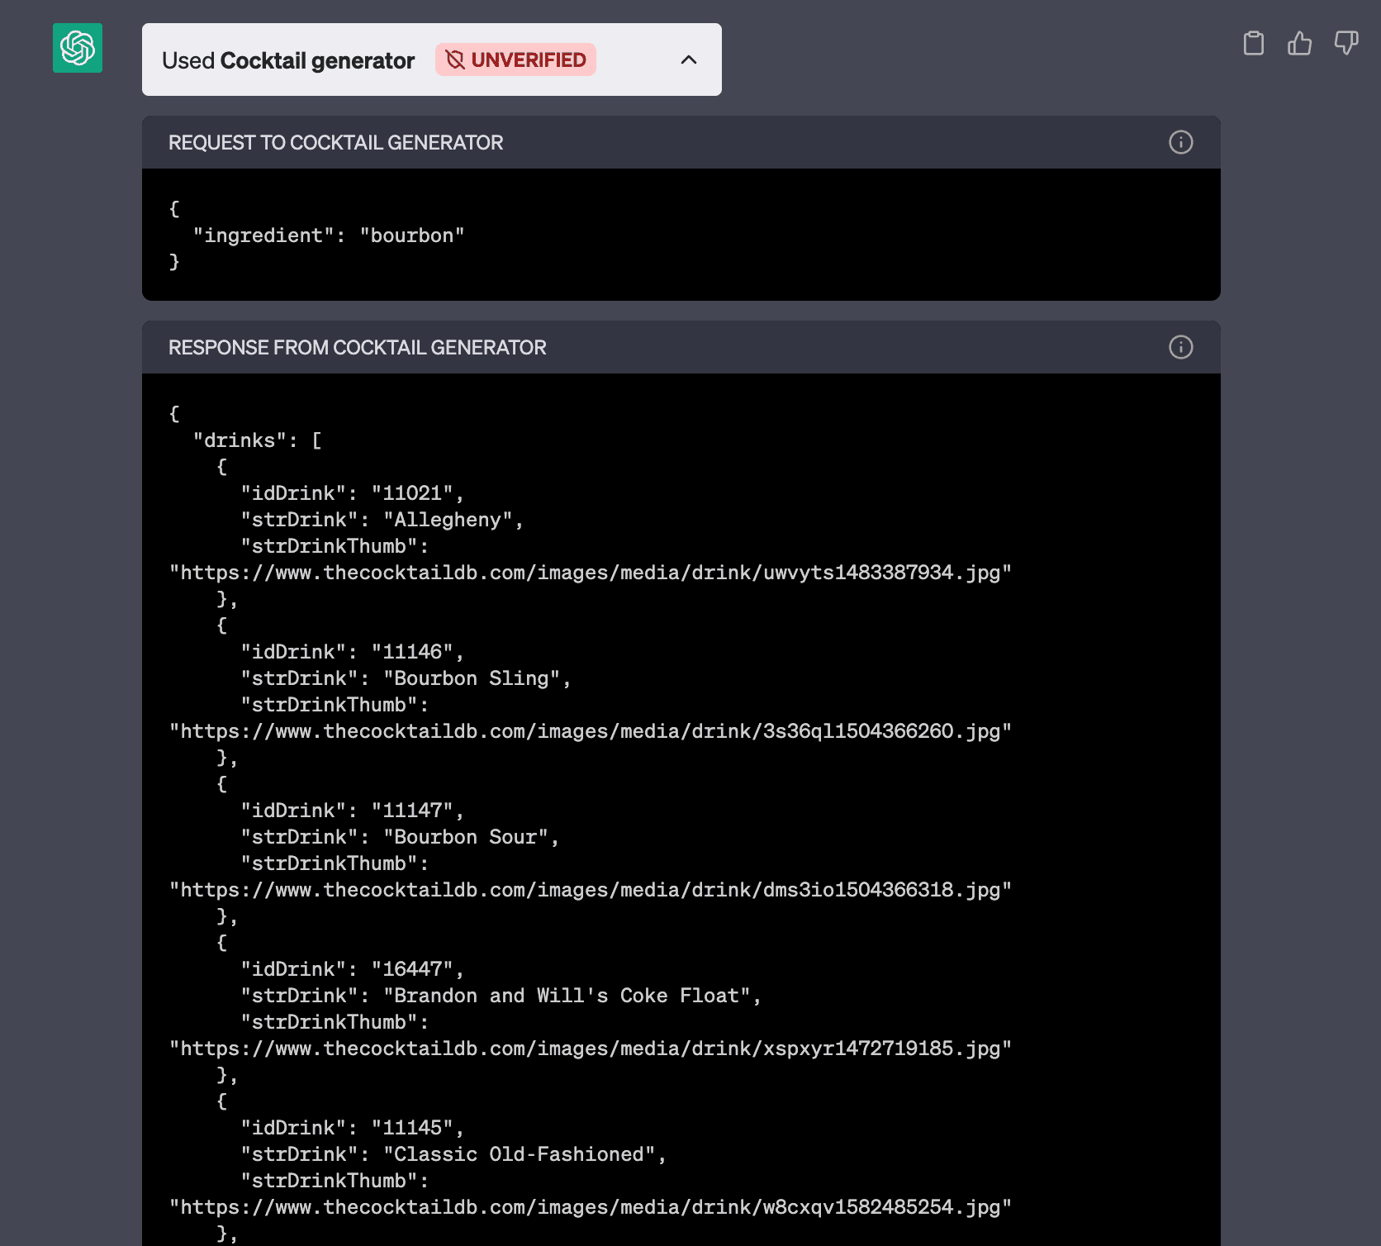Click the strDrink "Brandon and Will's Coke Float" text
Screen dimensions: 1381x1246
coord(572,996)
